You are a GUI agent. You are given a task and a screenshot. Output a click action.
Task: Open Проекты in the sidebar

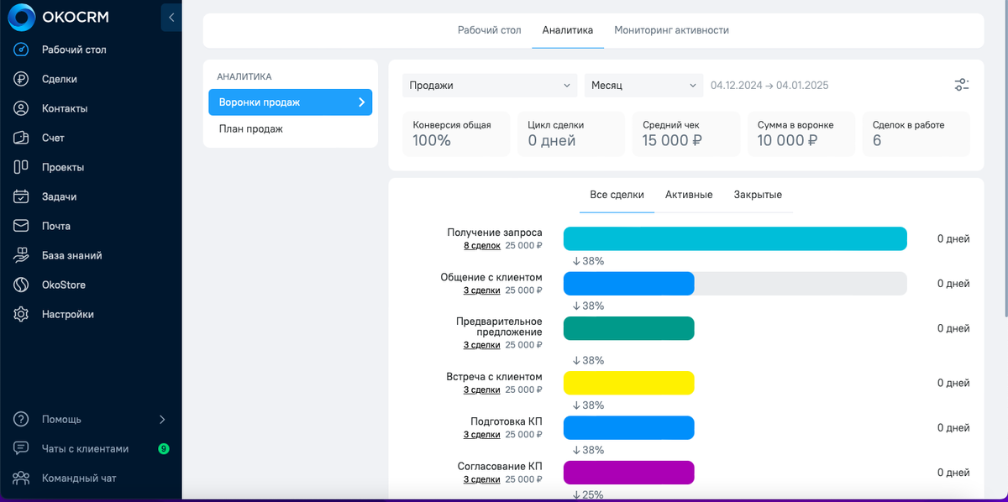[x=63, y=167]
